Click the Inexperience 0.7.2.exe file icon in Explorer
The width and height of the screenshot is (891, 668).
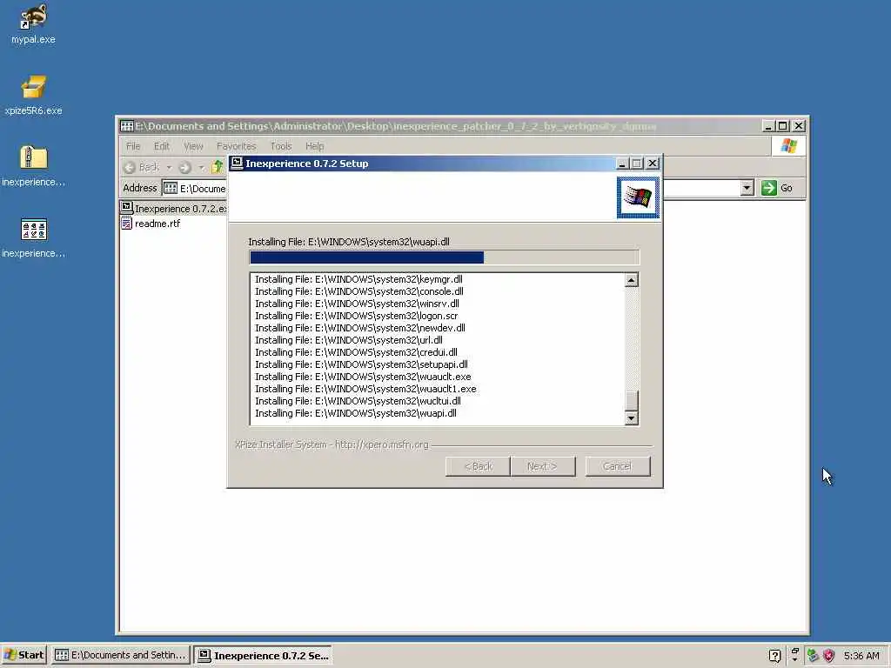pyautogui.click(x=127, y=208)
